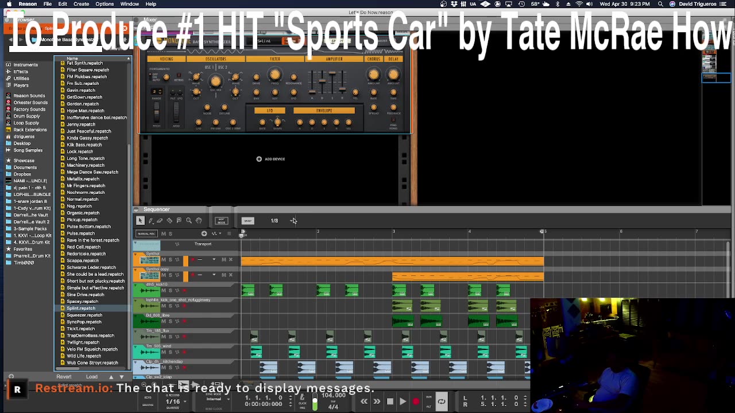Toggle Edit Mode in sequencer
Image resolution: width=735 pixels, height=413 pixels.
[221, 221]
